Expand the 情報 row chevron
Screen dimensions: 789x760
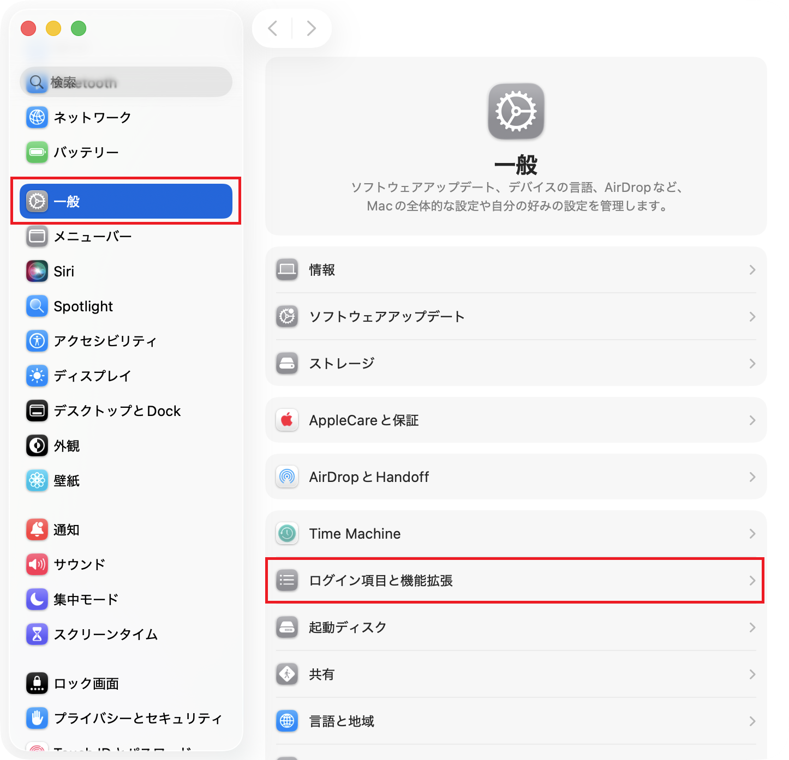point(752,270)
